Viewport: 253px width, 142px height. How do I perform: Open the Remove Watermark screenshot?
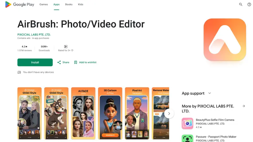tap(161, 113)
